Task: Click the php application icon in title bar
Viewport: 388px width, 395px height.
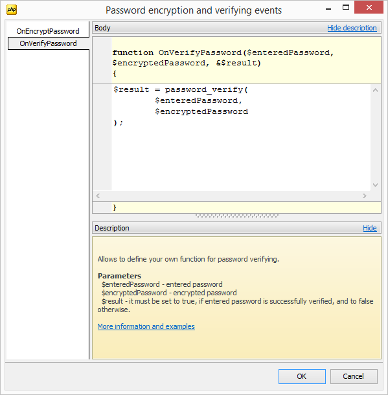Action: click(12, 10)
